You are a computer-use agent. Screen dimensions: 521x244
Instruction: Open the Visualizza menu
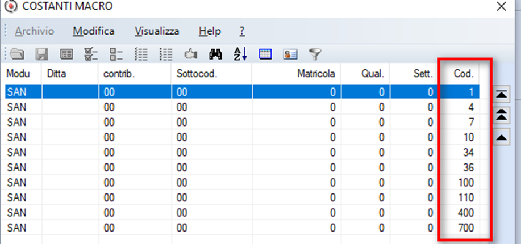click(x=157, y=31)
